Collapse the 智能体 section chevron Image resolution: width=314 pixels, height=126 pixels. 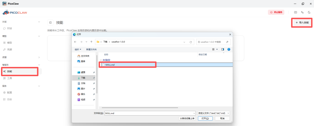click(x=39, y=65)
